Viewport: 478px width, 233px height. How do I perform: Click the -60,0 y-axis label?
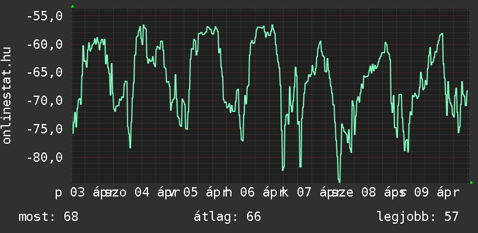coord(44,45)
